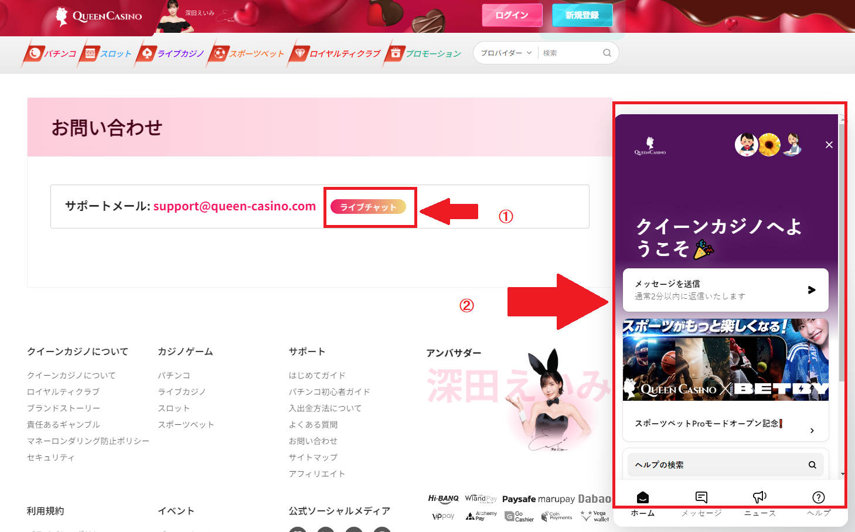Expand the プロバイダー dropdown
855x532 pixels.
(x=506, y=53)
